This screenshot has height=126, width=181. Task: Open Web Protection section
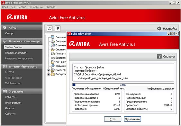click(14, 78)
